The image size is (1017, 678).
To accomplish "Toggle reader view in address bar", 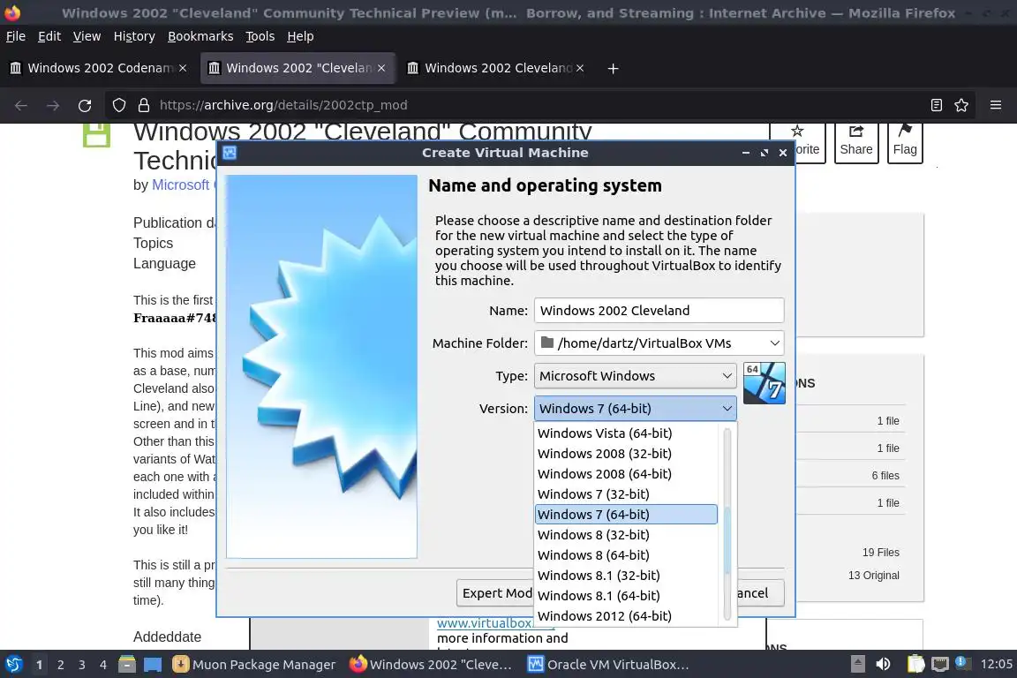I will 936,105.
